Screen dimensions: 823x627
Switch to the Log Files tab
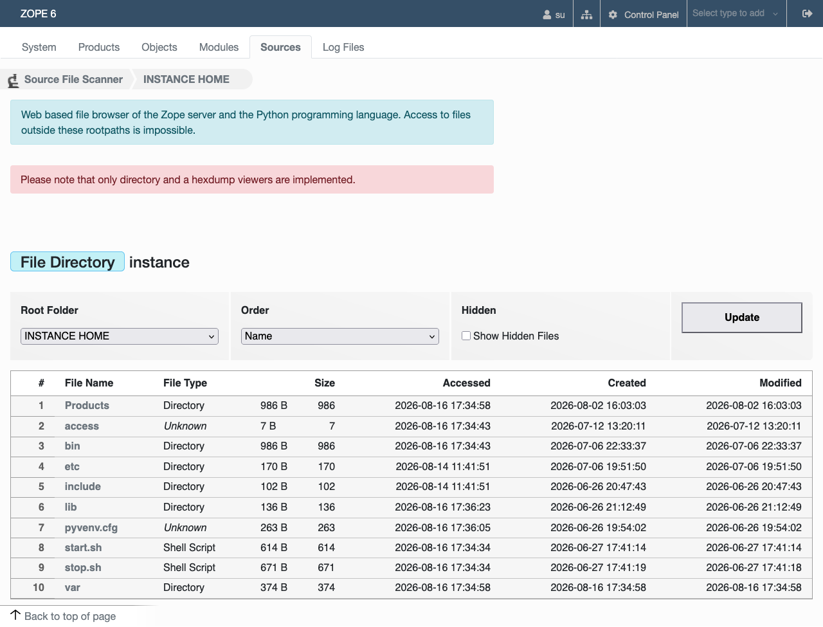(343, 47)
